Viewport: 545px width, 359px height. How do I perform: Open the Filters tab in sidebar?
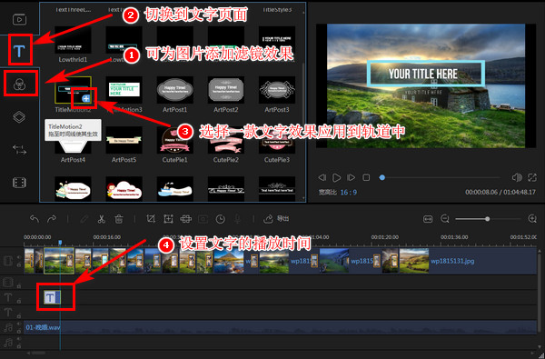click(19, 84)
